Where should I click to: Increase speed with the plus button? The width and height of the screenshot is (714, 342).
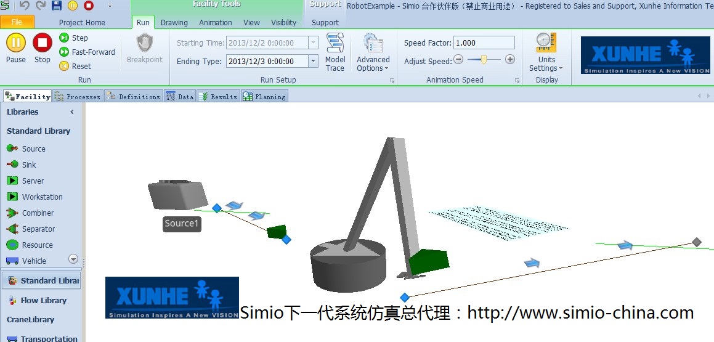point(510,60)
